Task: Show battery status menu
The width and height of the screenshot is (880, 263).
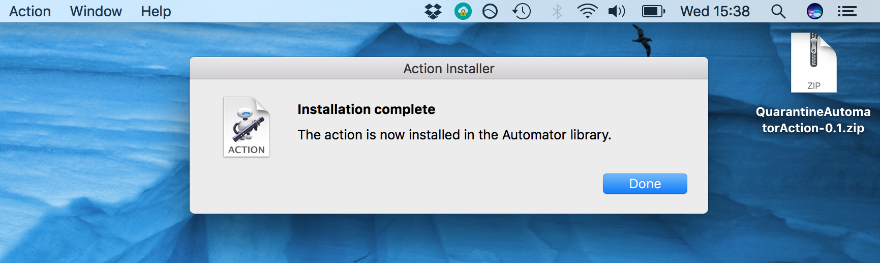Action: click(653, 11)
